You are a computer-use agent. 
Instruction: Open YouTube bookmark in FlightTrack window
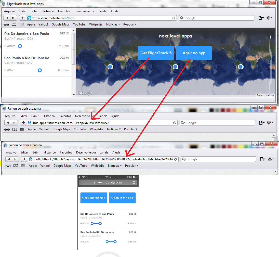tap(79, 24)
